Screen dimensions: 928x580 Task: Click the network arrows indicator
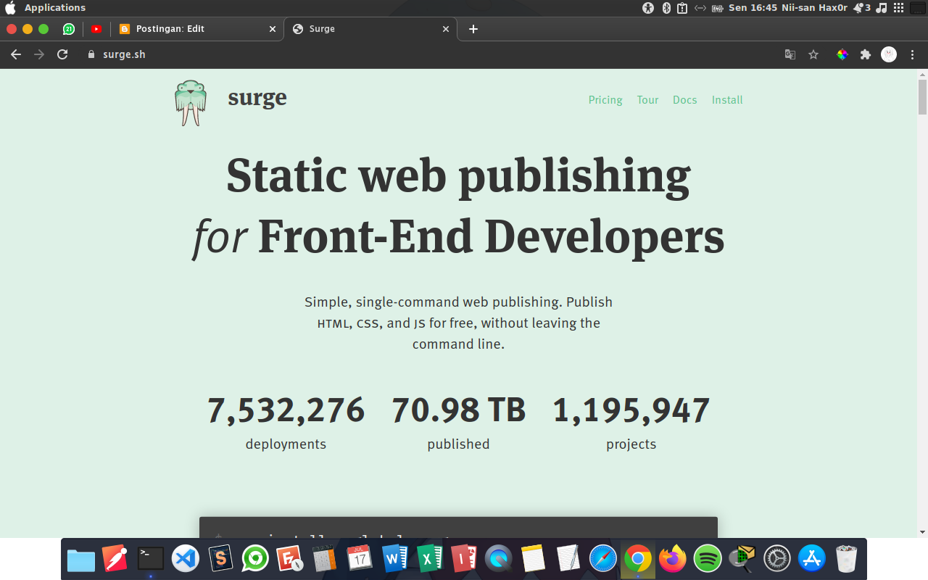(700, 8)
